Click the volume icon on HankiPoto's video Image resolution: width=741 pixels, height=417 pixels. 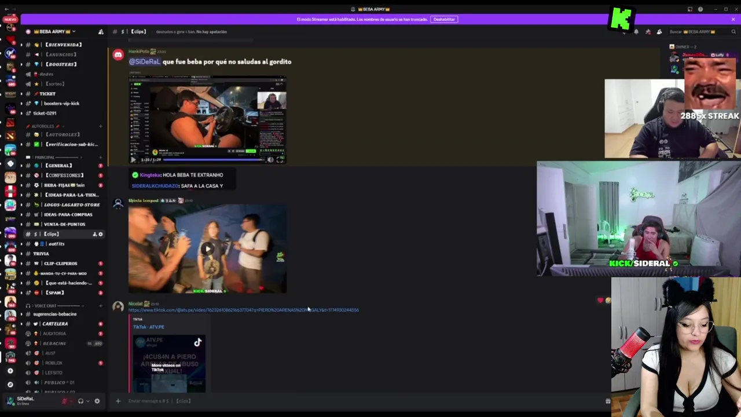point(270,159)
